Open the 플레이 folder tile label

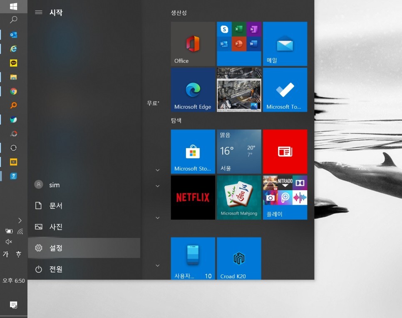tap(274, 214)
